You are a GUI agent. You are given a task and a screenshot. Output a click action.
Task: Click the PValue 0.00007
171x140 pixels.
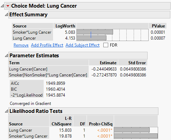point(158,38)
